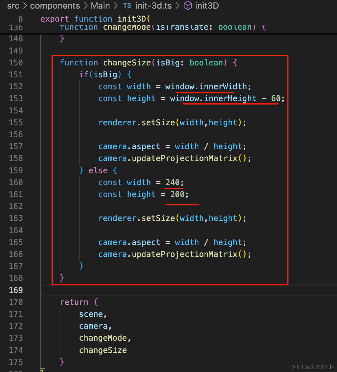This screenshot has height=372, width=337.
Task: Expand chevron after components breadcrumb
Action: pos(85,6)
